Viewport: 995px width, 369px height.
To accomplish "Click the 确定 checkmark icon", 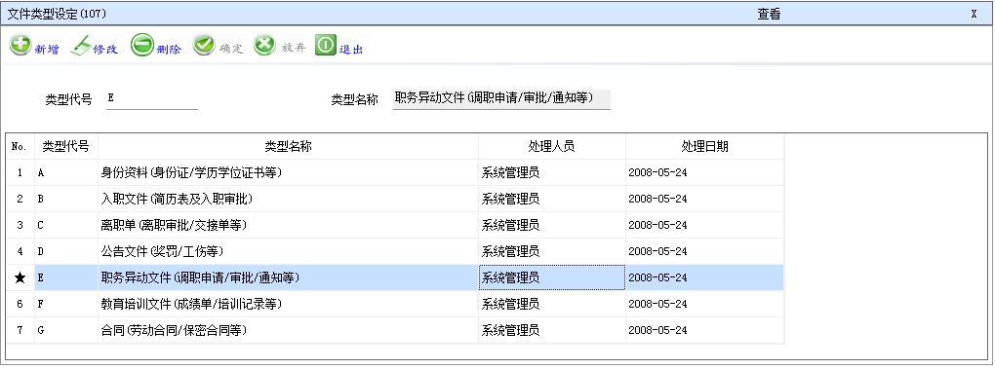I will coord(204,45).
